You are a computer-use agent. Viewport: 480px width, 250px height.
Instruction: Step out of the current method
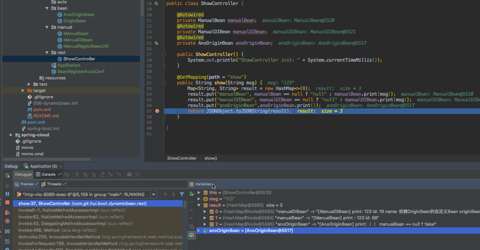pyautogui.click(x=102, y=174)
